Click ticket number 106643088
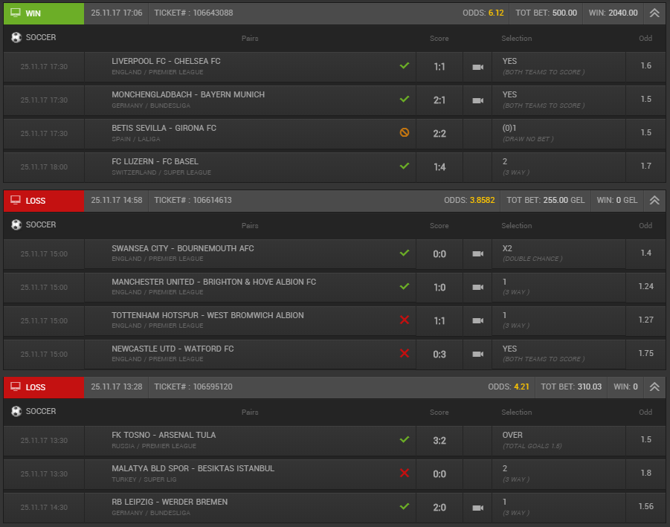670x527 pixels. (213, 13)
